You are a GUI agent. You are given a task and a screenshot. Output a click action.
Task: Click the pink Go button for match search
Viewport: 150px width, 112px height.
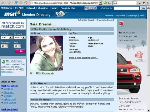tap(20, 51)
